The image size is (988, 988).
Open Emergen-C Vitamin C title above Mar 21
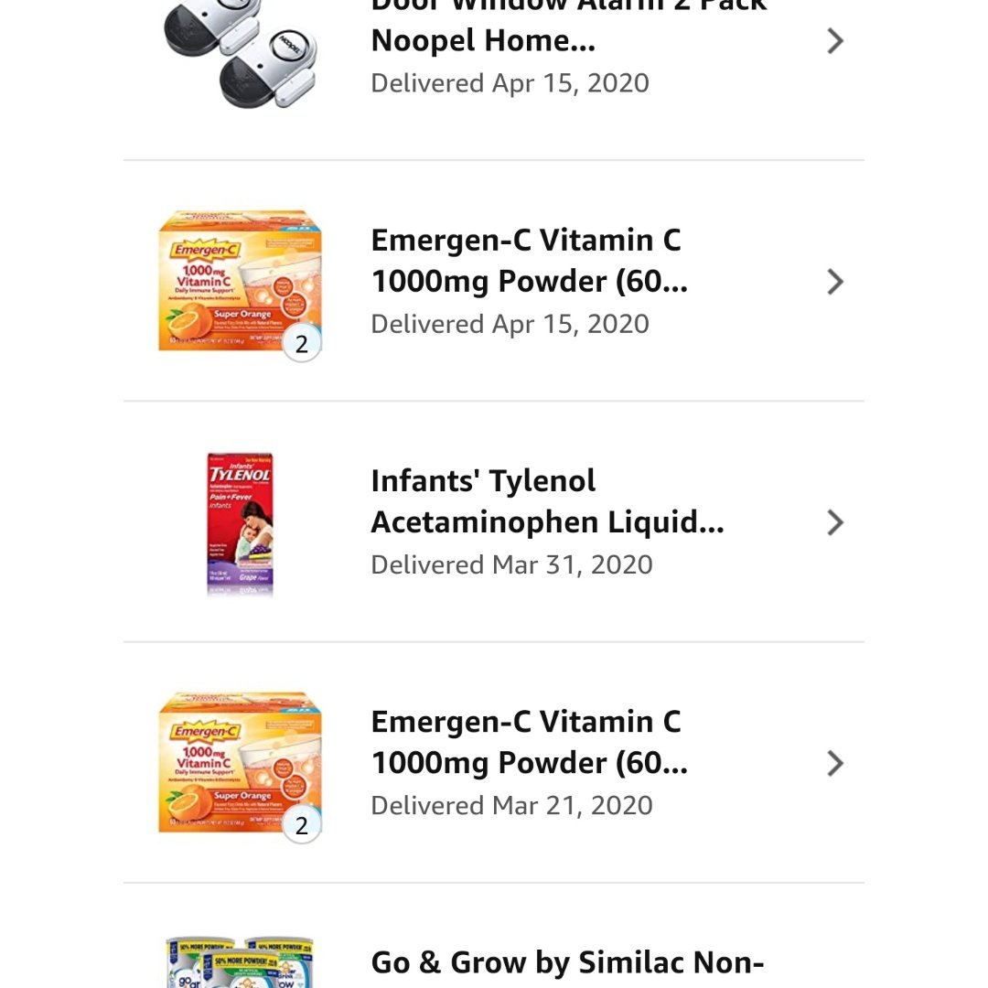pos(529,742)
